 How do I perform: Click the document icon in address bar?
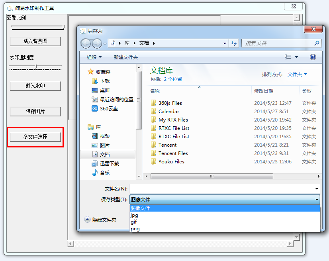(x=113, y=43)
